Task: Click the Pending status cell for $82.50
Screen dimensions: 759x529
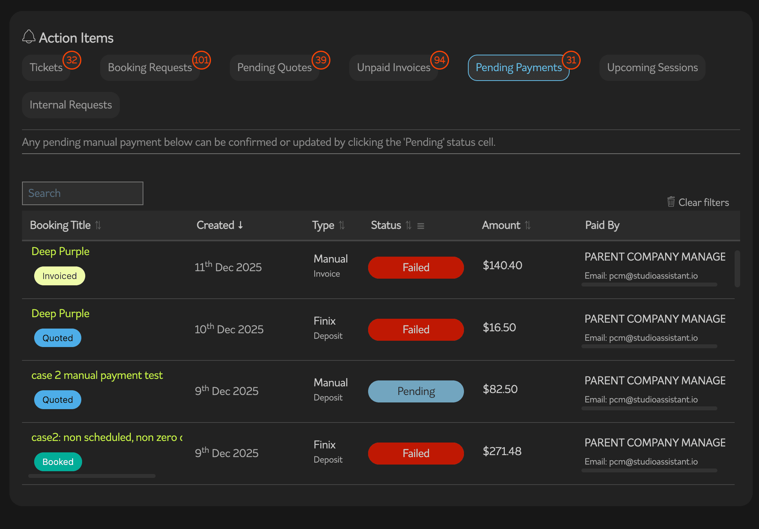Action: point(416,391)
